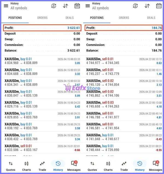This screenshot has width=164, height=174.
Task: Switch to DEALS tab in right screen
Action: click(151, 18)
